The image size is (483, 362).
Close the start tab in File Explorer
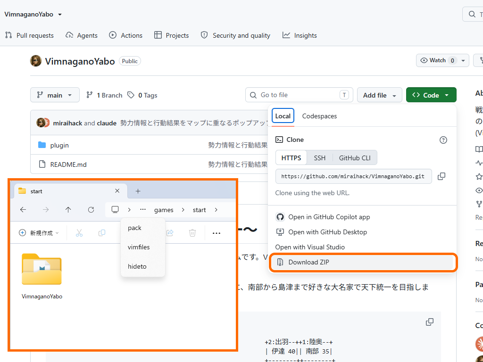coord(117,191)
